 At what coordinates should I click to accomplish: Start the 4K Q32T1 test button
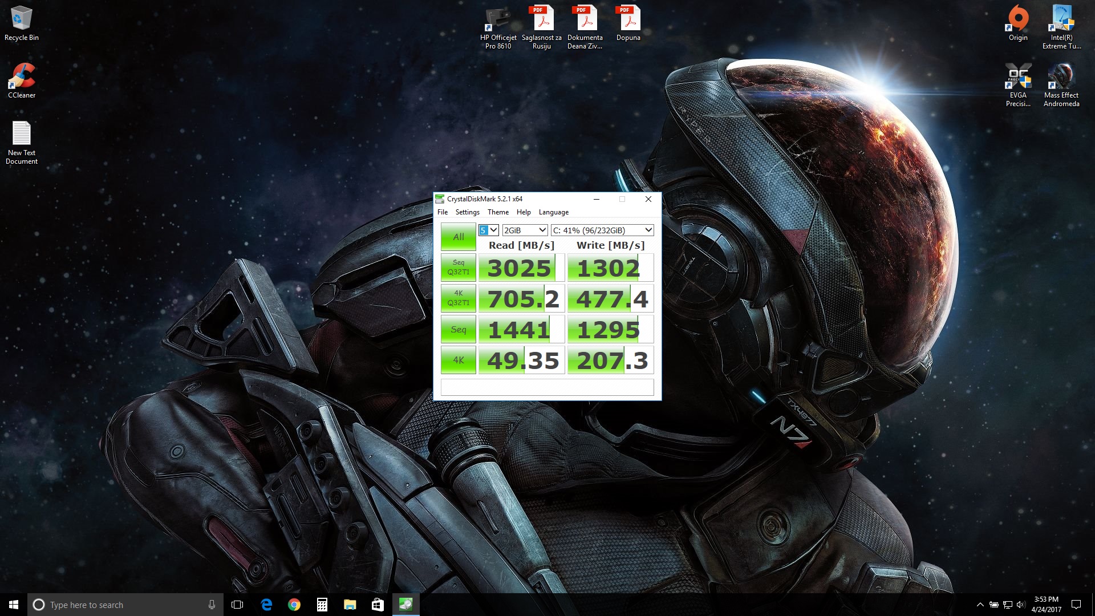[x=458, y=298]
